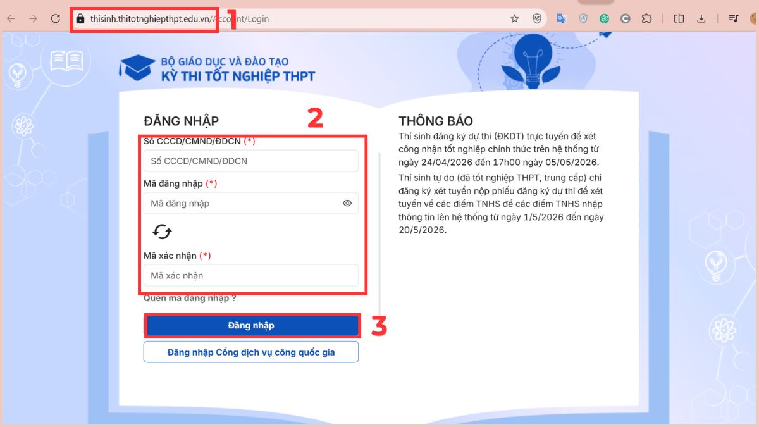Click the Số CCCD/CMND/ĐDCN input field
Viewport: 759px width, 427px height.
[x=251, y=161]
